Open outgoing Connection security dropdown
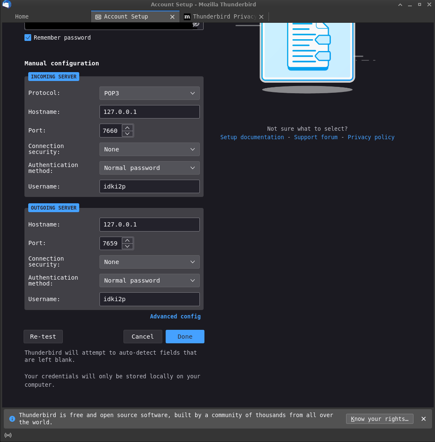The image size is (435, 442). tap(149, 262)
